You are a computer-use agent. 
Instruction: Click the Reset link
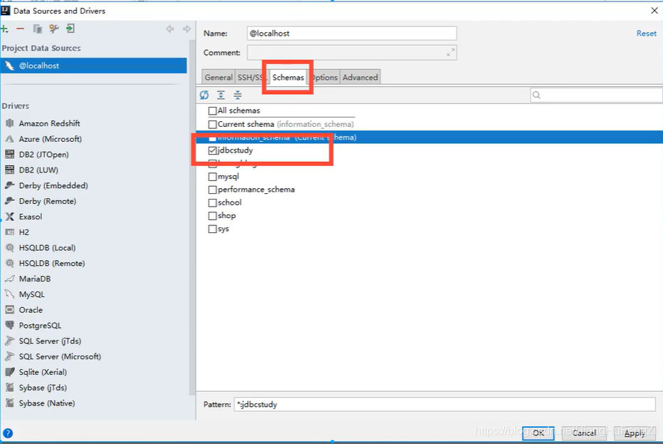pyautogui.click(x=647, y=33)
